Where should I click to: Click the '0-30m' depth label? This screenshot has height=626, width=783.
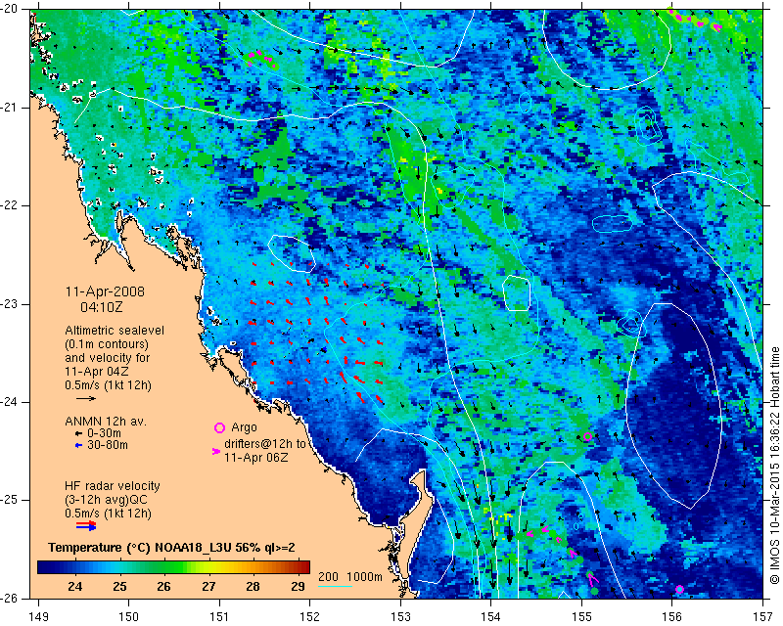pyautogui.click(x=104, y=433)
